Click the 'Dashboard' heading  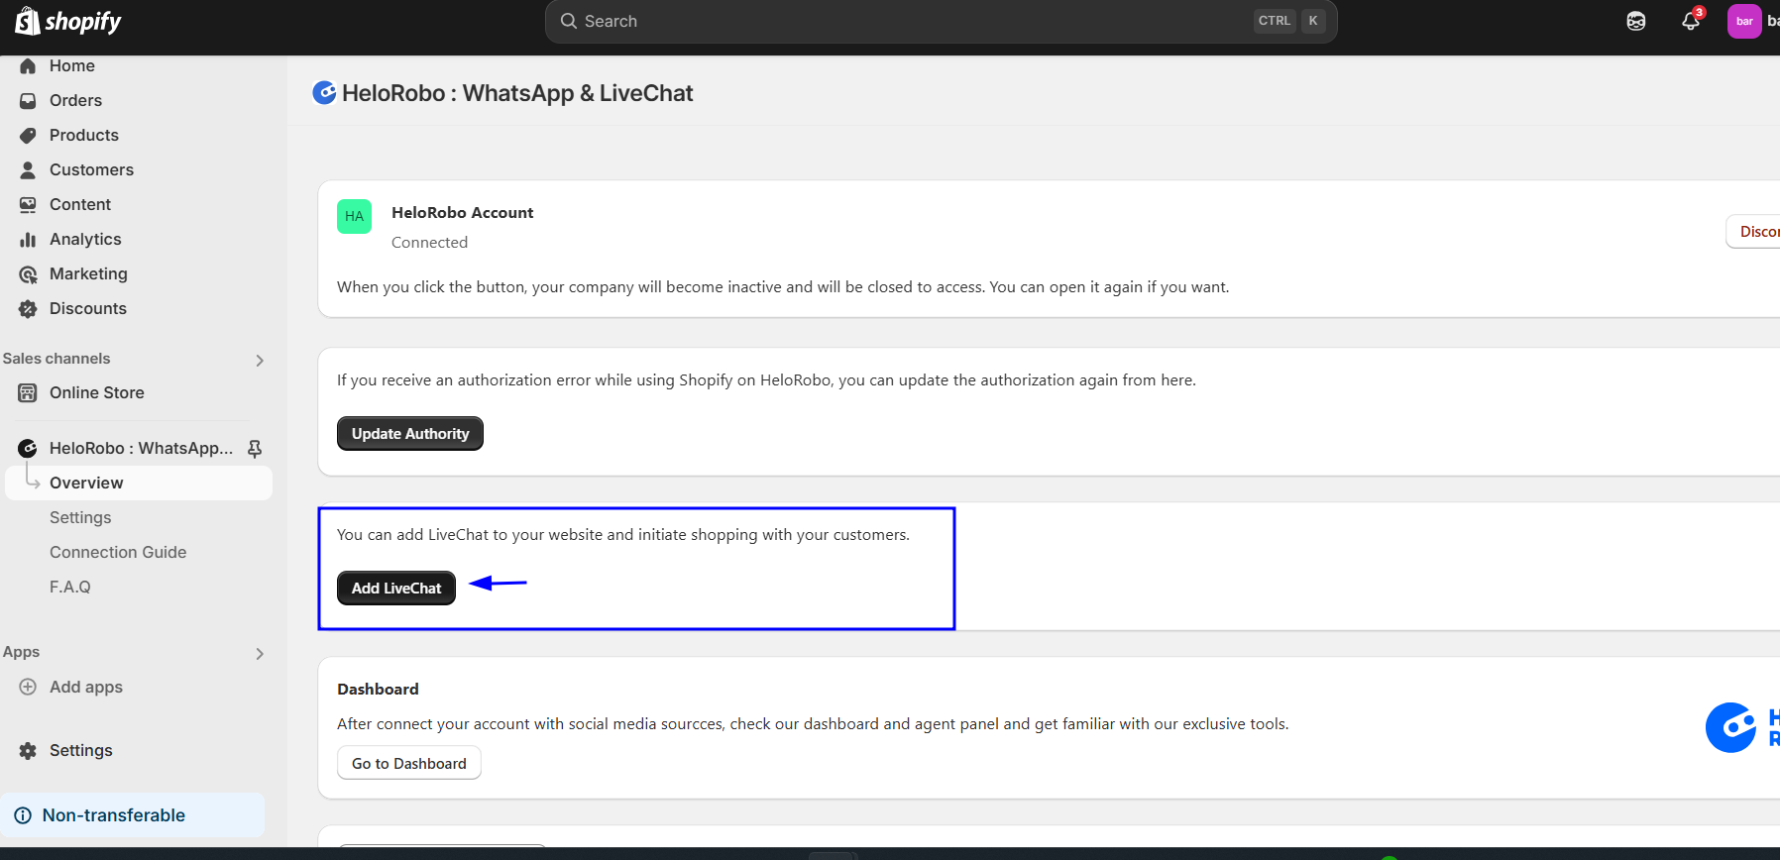click(378, 689)
